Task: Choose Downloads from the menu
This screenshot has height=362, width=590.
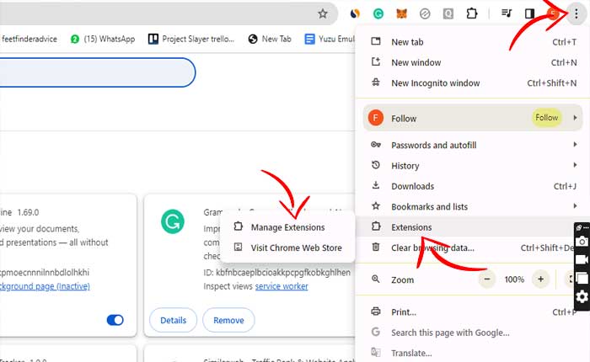Action: click(472, 186)
